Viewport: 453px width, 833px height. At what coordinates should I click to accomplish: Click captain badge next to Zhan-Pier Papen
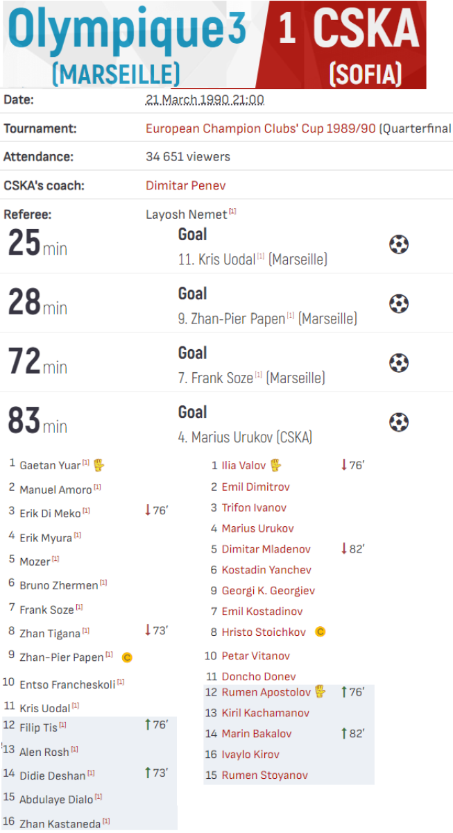coord(127,657)
